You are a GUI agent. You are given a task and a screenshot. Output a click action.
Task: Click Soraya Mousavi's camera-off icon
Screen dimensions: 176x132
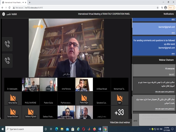(13, 112)
